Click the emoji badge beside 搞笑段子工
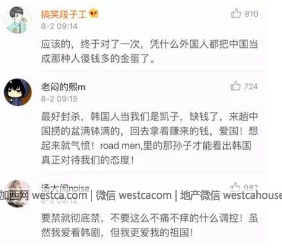Viewport: 282px width, 251px height. 94,13
